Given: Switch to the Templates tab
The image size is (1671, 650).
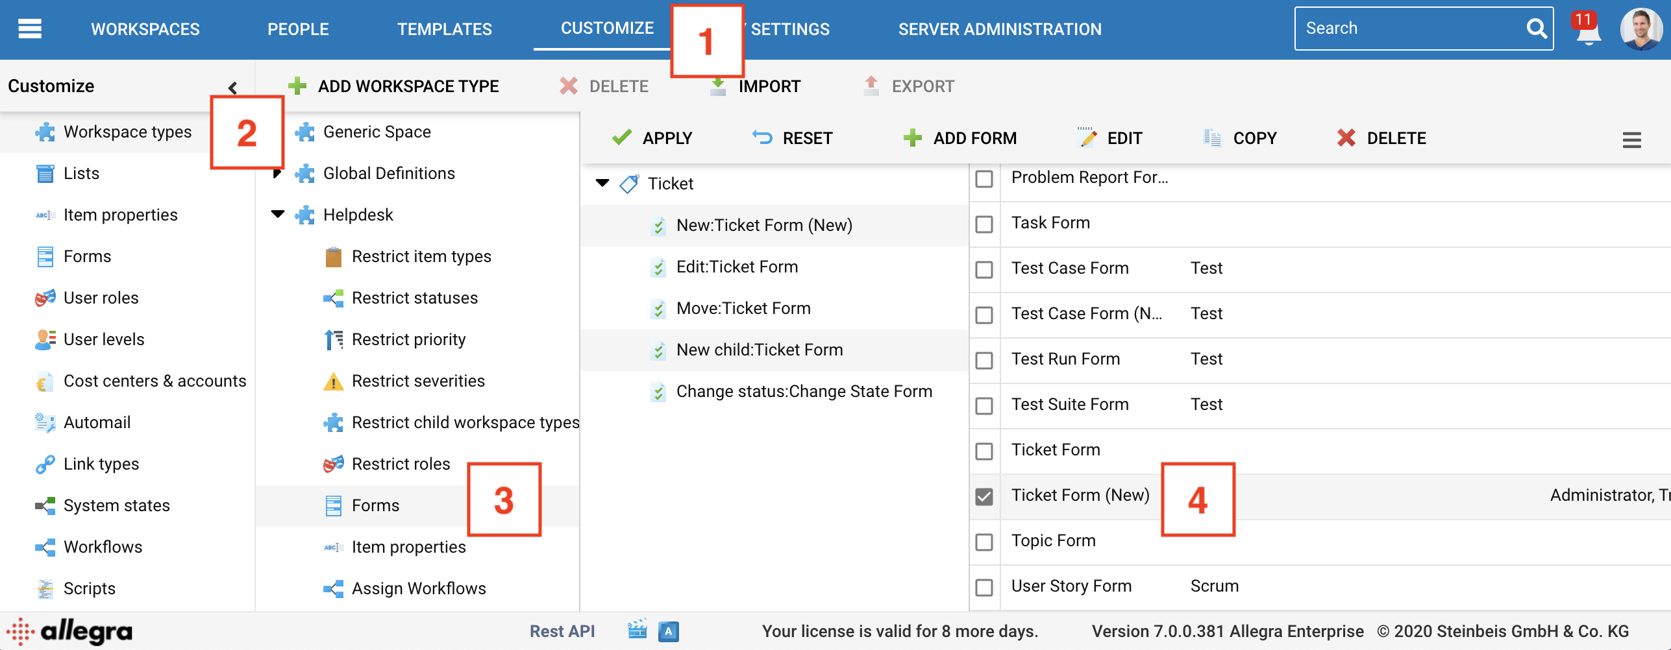Looking at the screenshot, I should point(444,29).
